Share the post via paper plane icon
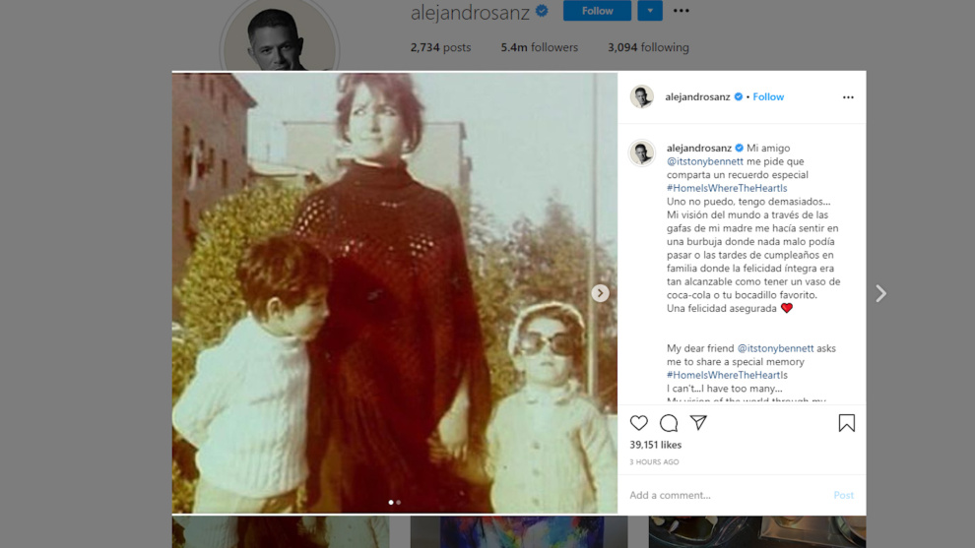975x548 pixels. [698, 422]
